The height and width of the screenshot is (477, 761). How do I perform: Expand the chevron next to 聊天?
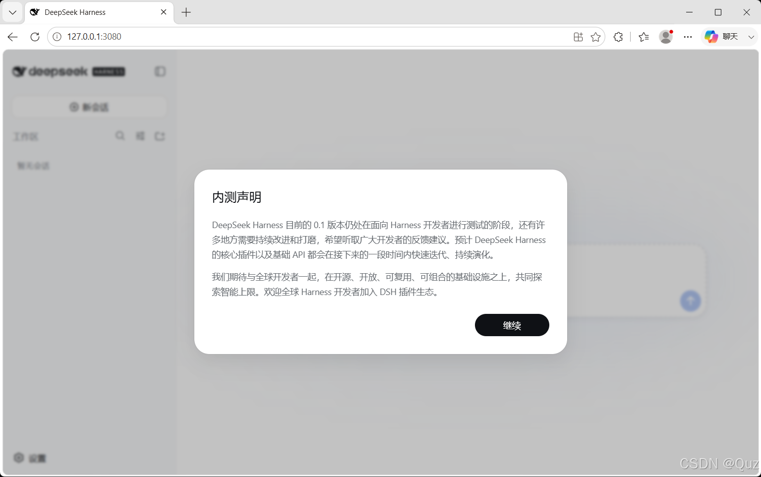point(751,37)
